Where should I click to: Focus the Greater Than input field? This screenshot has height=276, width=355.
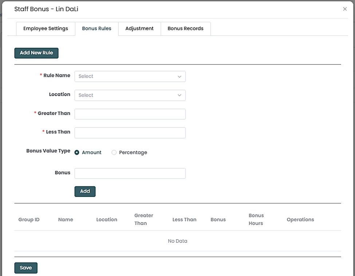click(x=130, y=114)
